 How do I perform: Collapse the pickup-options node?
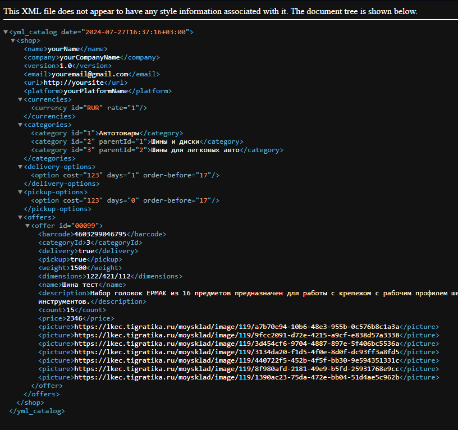point(20,192)
